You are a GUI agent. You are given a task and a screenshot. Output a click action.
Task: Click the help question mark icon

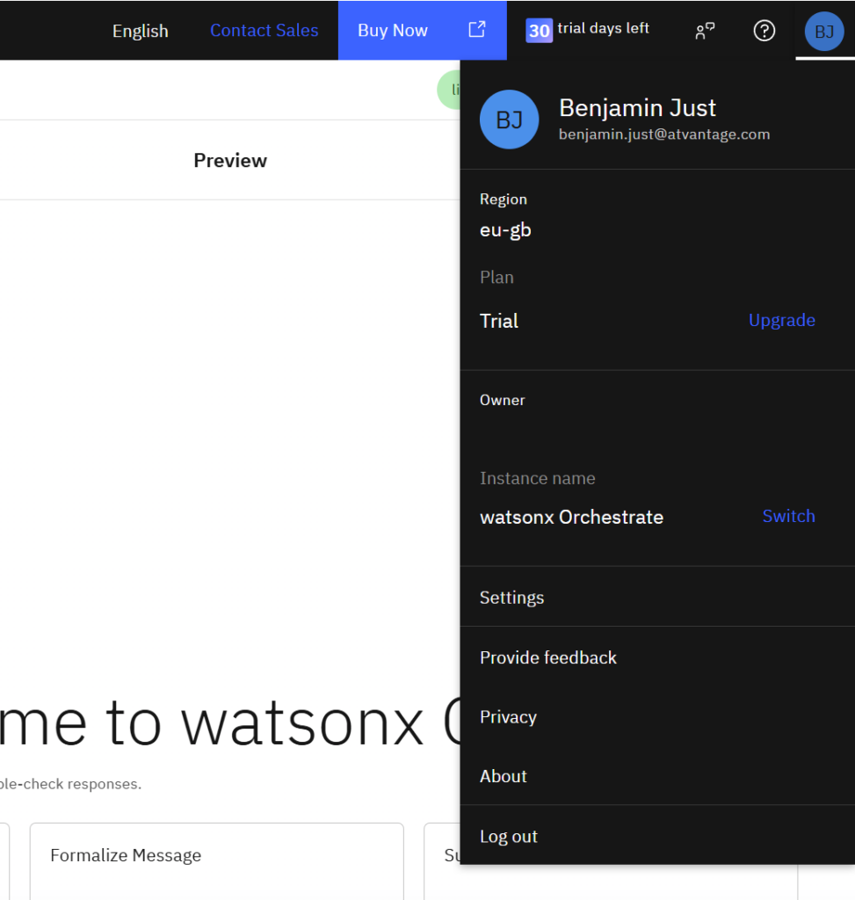pos(764,31)
